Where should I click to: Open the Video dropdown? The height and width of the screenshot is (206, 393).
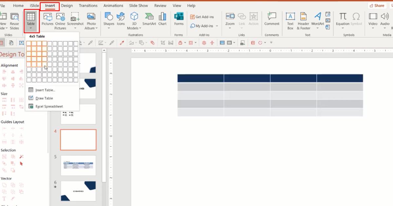(373, 21)
